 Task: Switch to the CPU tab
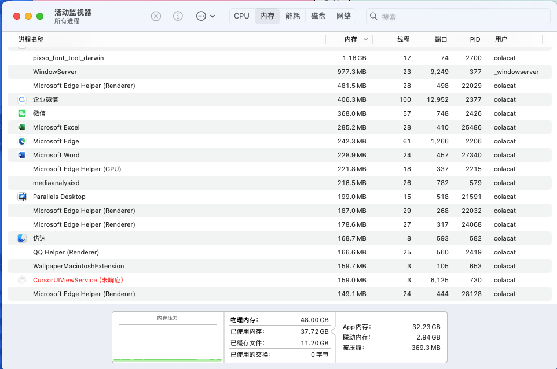pyautogui.click(x=241, y=16)
